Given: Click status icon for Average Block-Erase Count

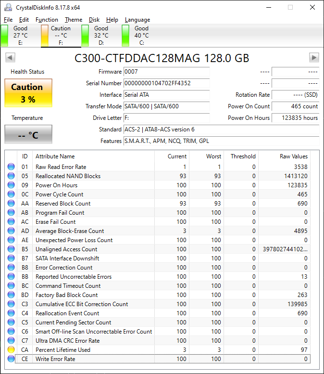Looking at the screenshot, I should coord(11,231).
